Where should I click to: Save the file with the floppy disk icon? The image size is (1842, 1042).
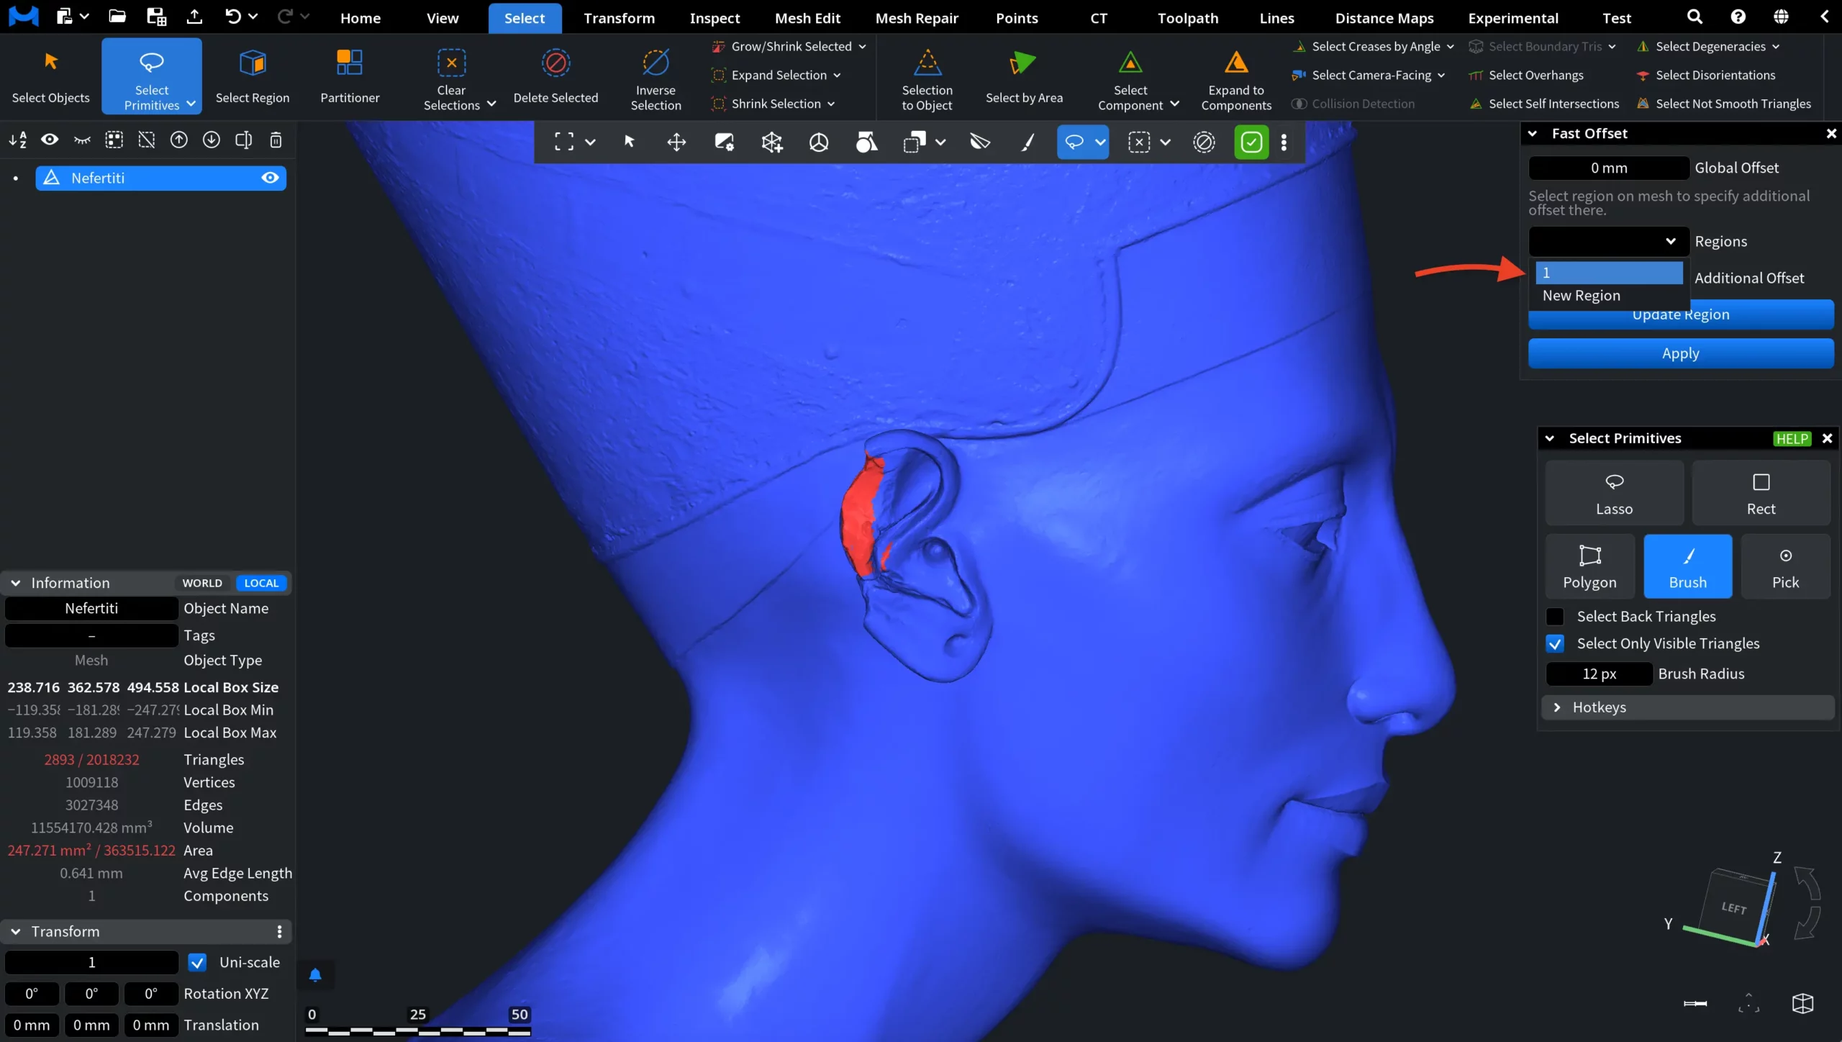coord(156,17)
